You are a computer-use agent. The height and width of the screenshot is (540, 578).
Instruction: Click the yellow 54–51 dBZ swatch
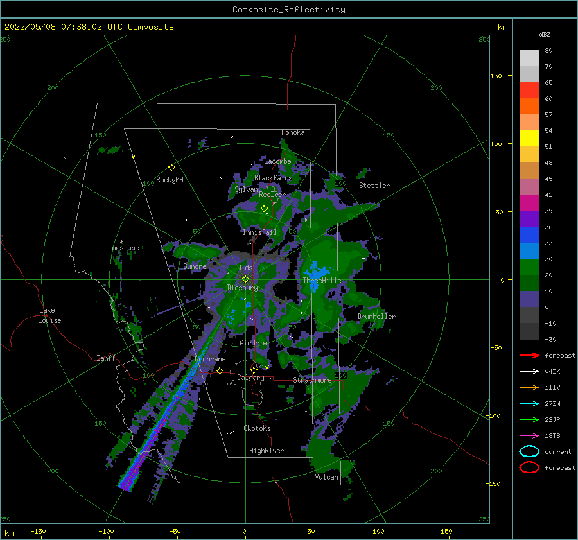pyautogui.click(x=529, y=139)
